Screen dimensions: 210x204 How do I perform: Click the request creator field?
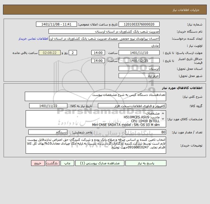104,38
